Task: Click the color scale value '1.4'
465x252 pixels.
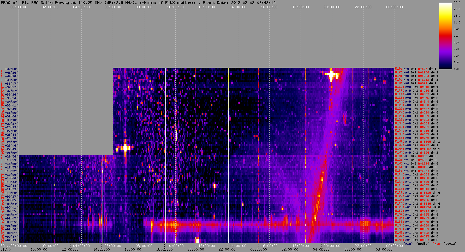Action: 456,62
